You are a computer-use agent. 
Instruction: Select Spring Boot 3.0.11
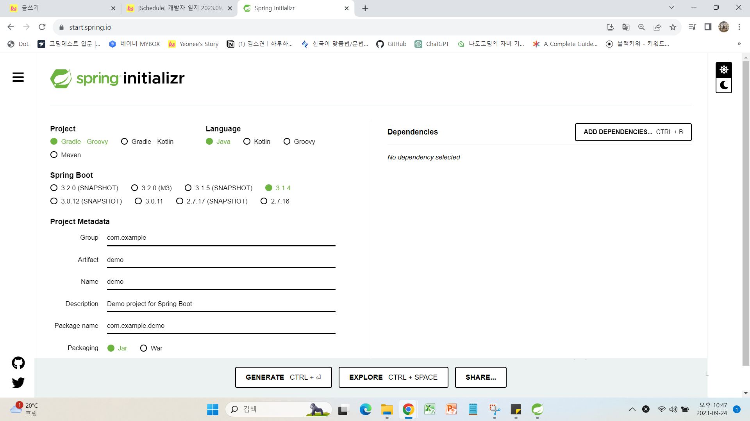point(149,201)
